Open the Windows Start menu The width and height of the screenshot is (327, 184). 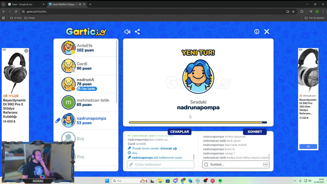pyautogui.click(x=107, y=181)
